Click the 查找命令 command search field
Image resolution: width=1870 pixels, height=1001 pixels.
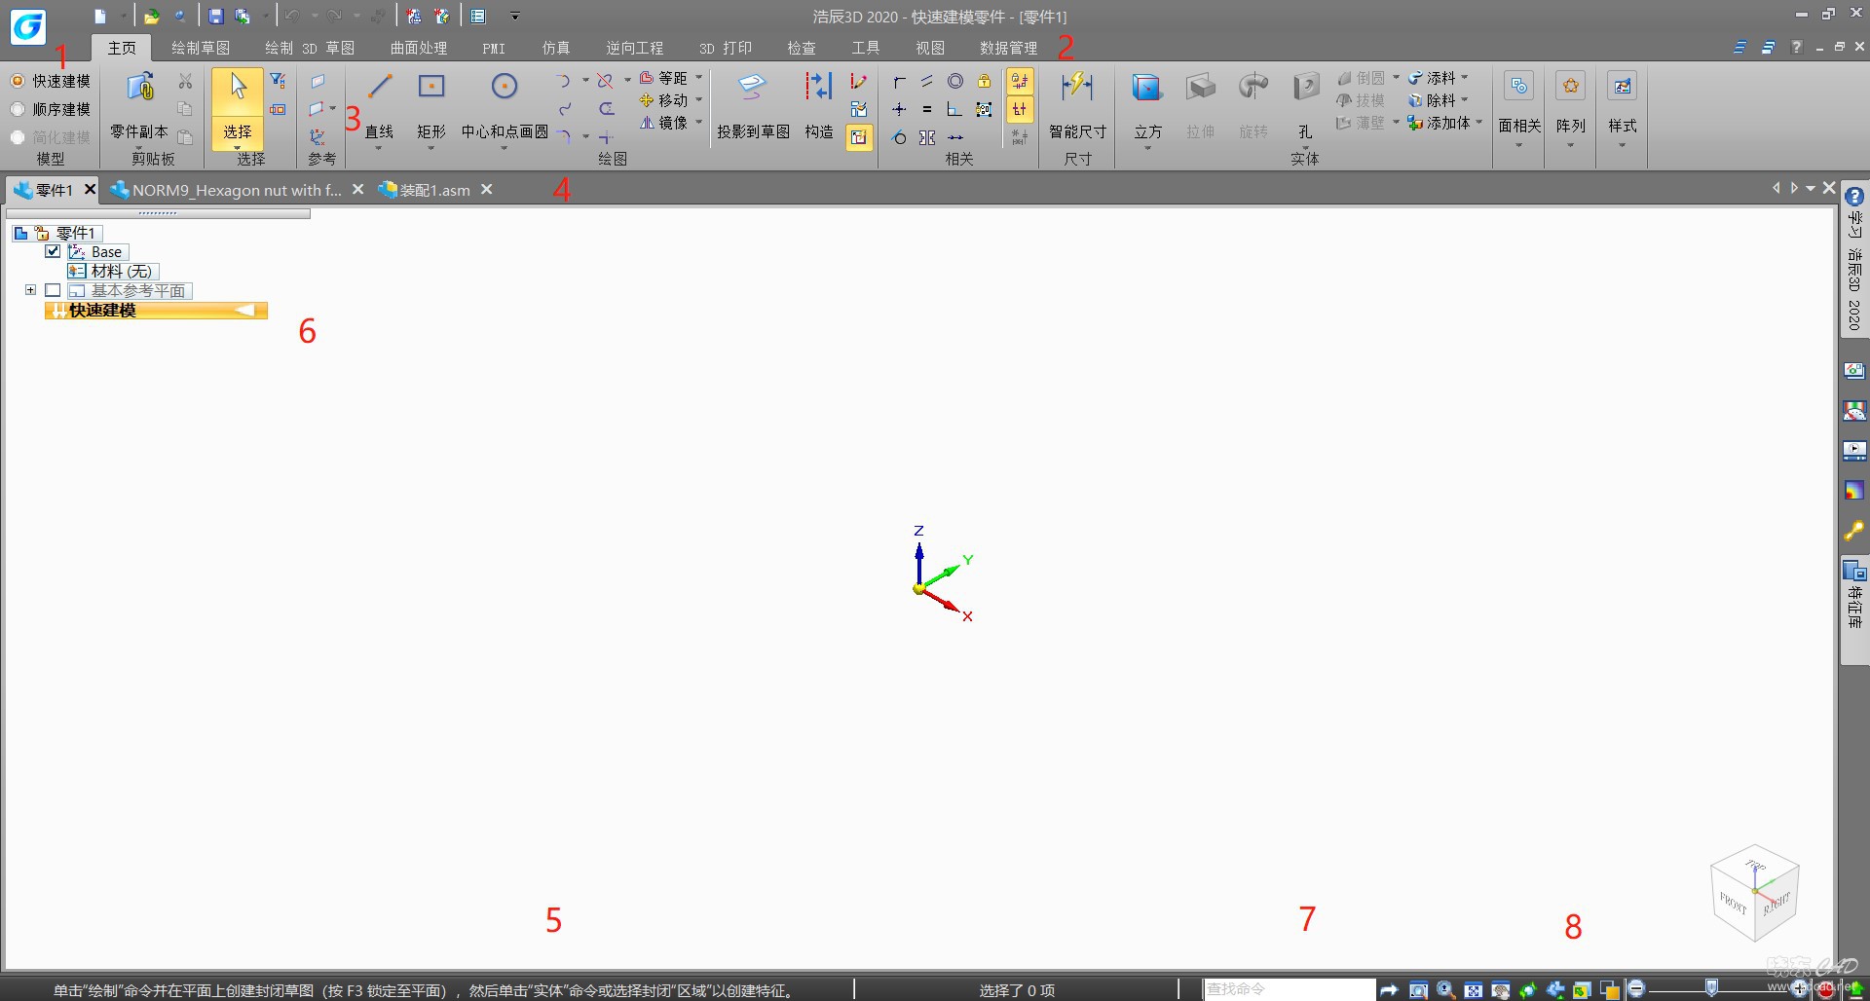coord(1289,989)
